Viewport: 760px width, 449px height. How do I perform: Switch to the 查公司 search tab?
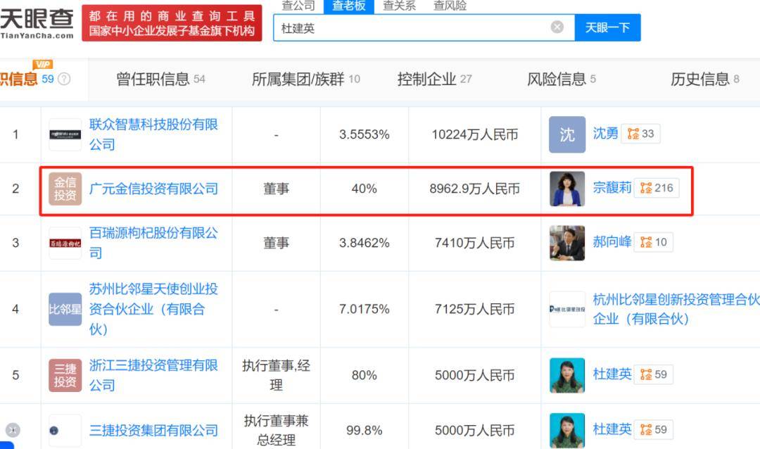point(297,7)
